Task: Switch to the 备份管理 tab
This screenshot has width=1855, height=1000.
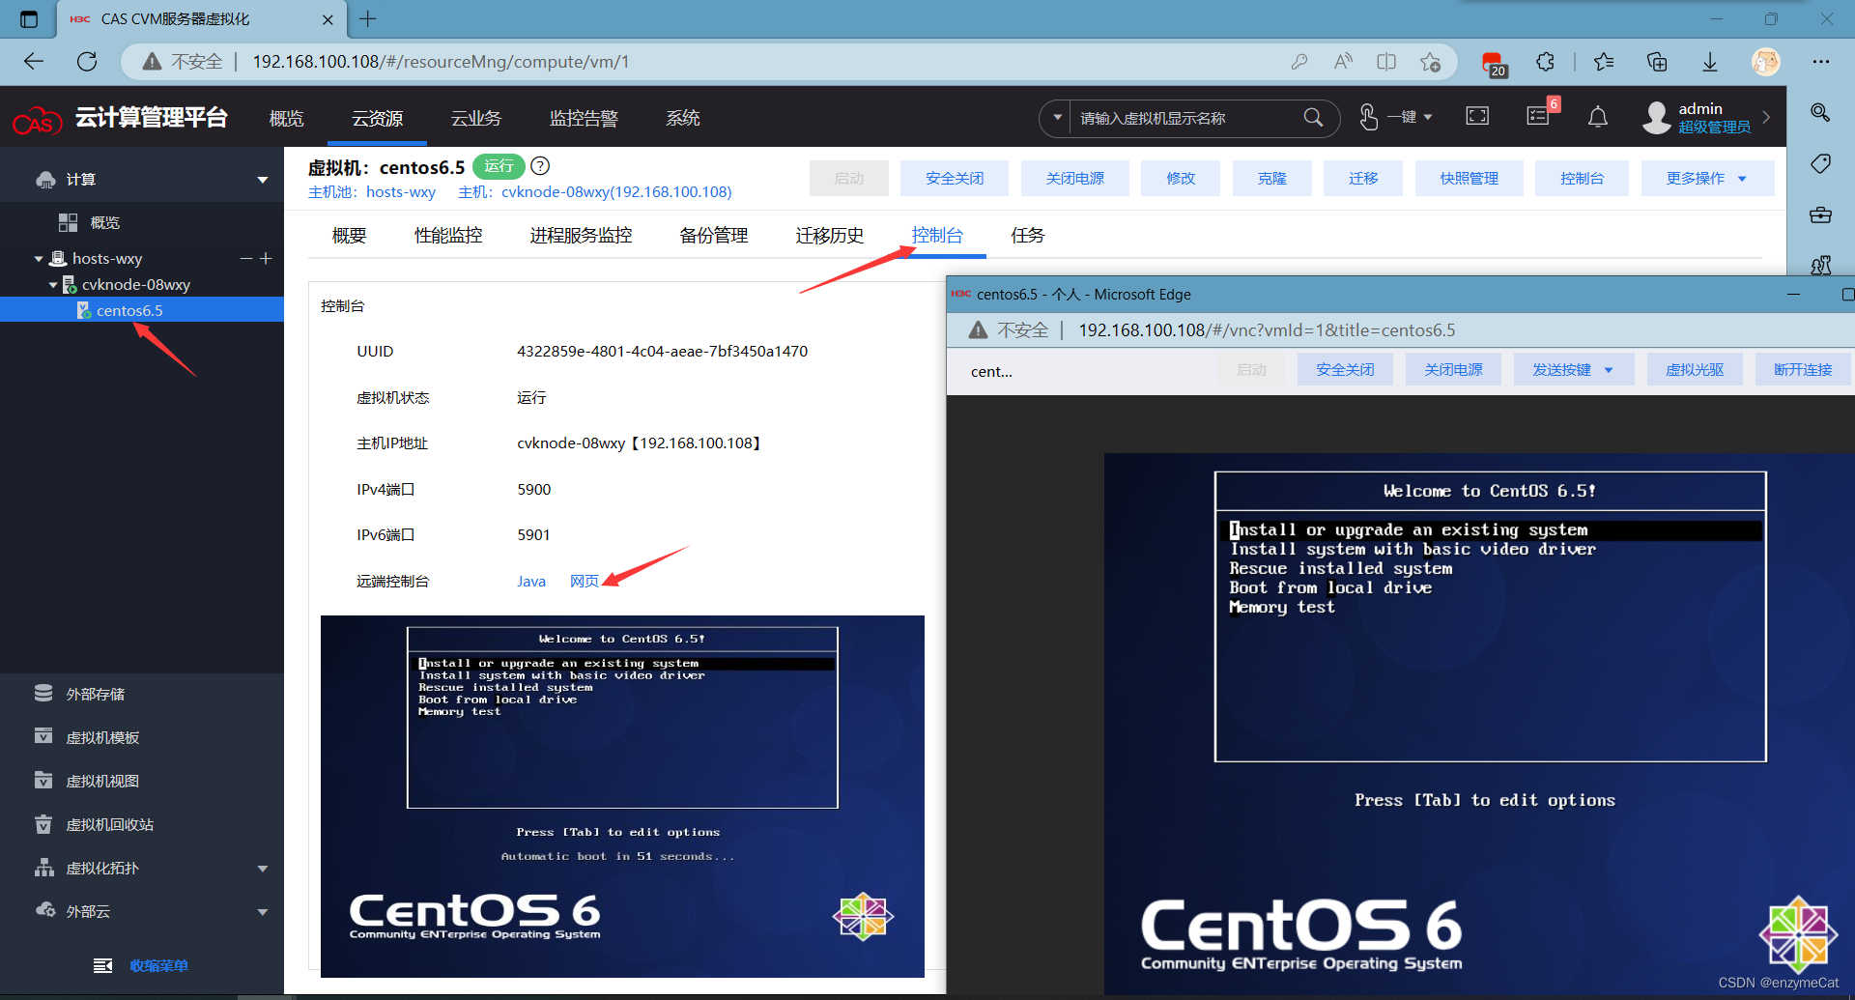Action: point(714,235)
